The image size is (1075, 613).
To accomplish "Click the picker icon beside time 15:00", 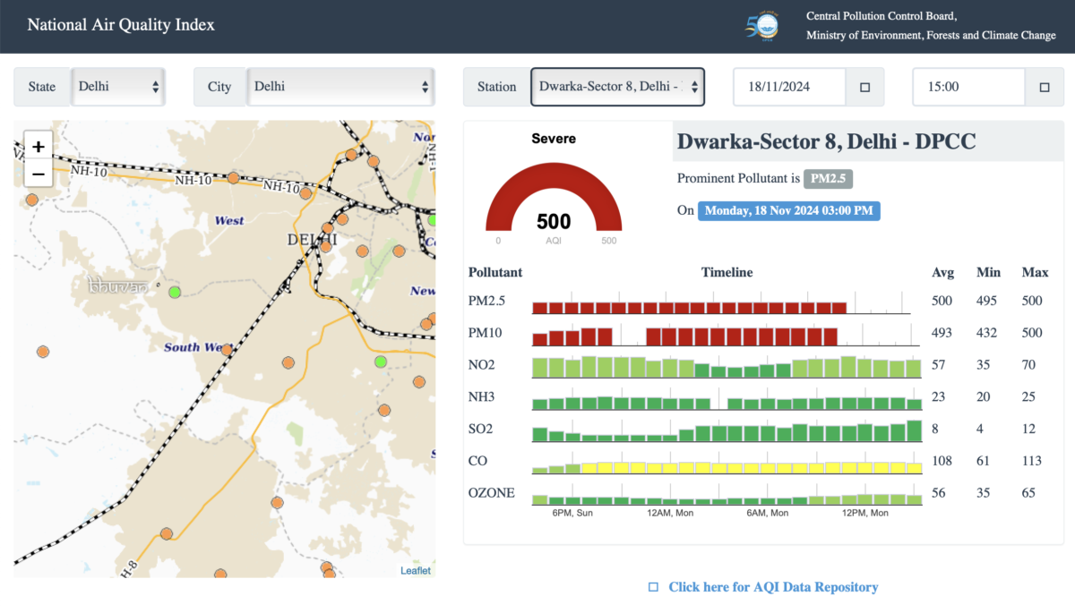I will 1044,88.
